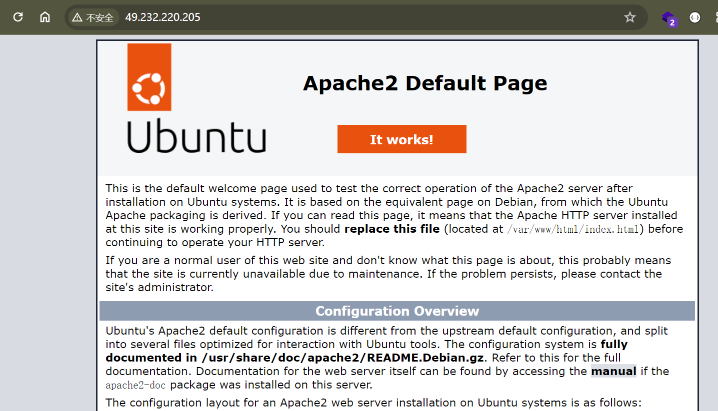Click the bold "replace this file" text
The height and width of the screenshot is (411, 718).
pos(392,229)
